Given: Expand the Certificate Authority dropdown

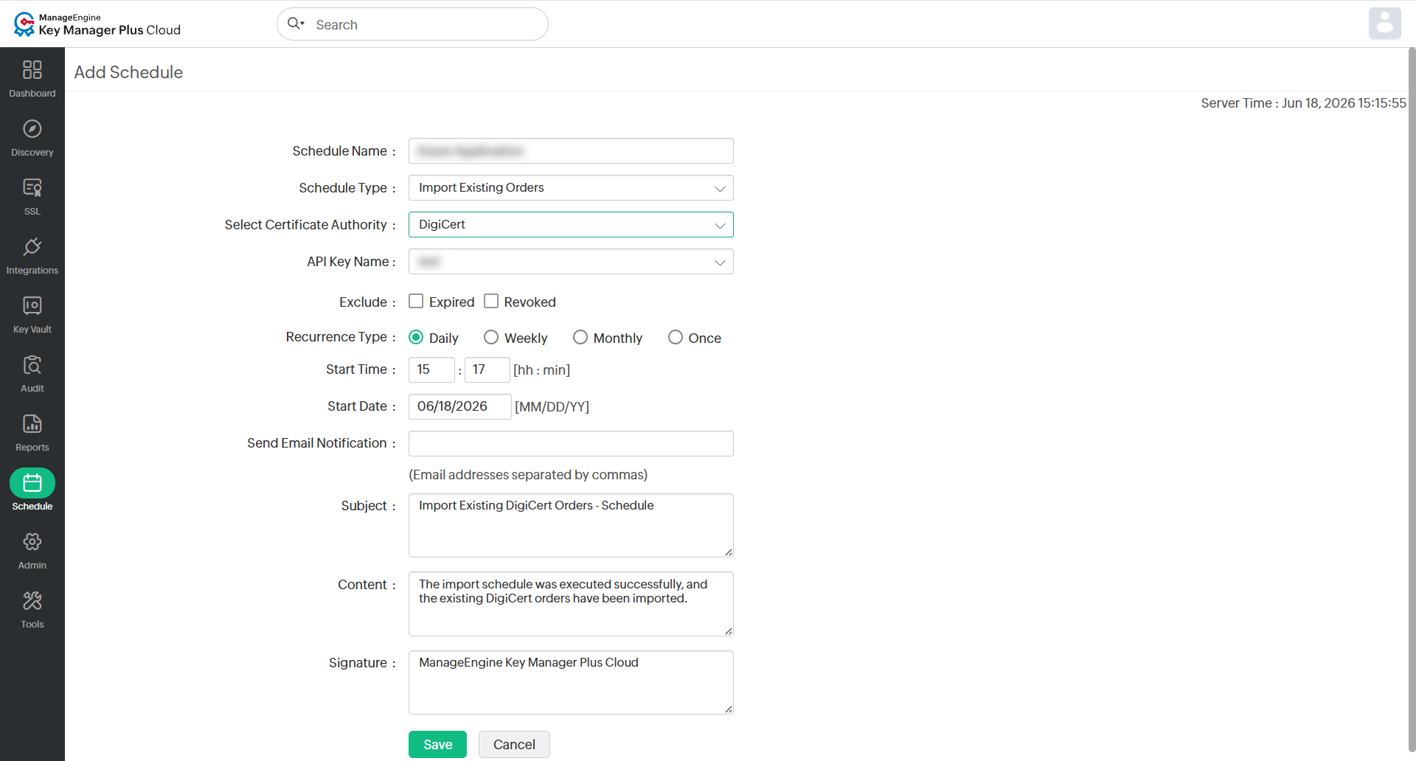Looking at the screenshot, I should [x=571, y=225].
